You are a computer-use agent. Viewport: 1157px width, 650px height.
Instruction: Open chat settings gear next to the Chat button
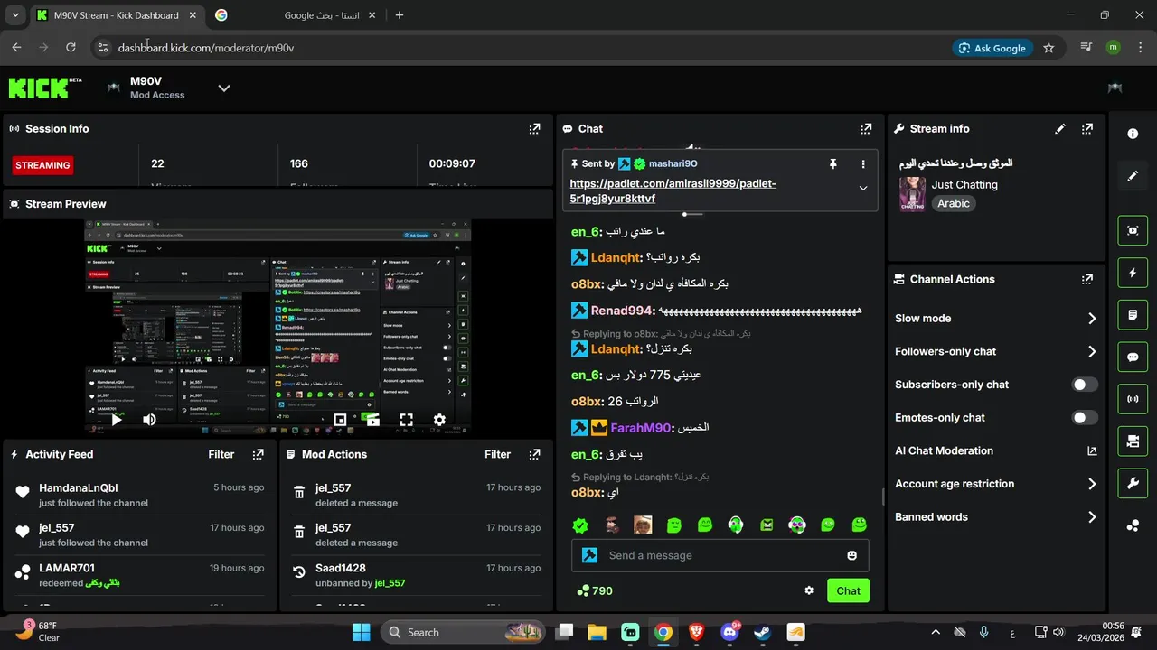809,590
